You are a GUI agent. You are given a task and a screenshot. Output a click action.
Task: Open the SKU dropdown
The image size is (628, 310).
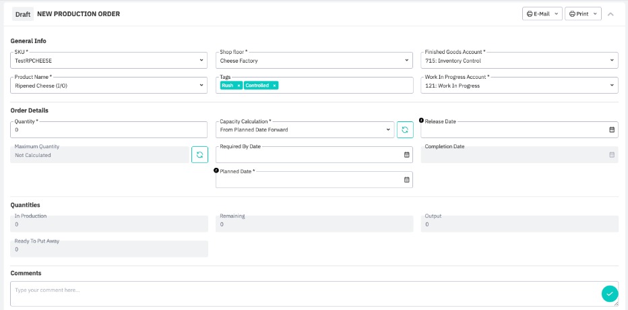[x=108, y=61]
